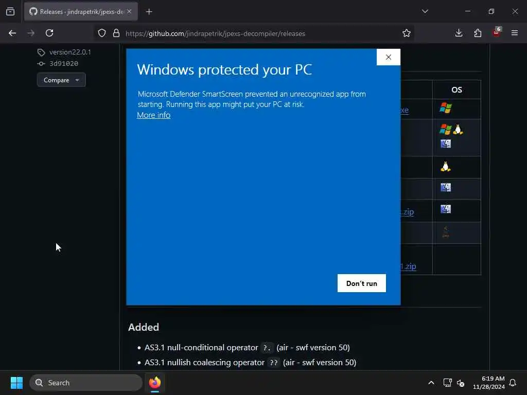Select the Releases jindrapetrik/jpexs tab
The width and height of the screenshot is (527, 395).
81,11
